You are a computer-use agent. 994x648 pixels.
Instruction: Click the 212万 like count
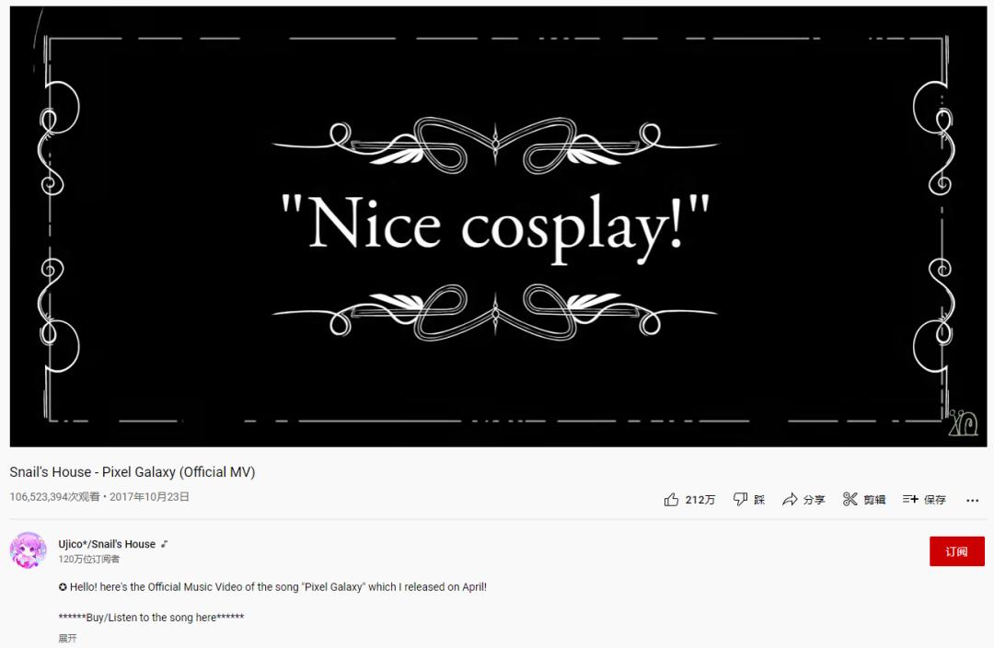700,500
